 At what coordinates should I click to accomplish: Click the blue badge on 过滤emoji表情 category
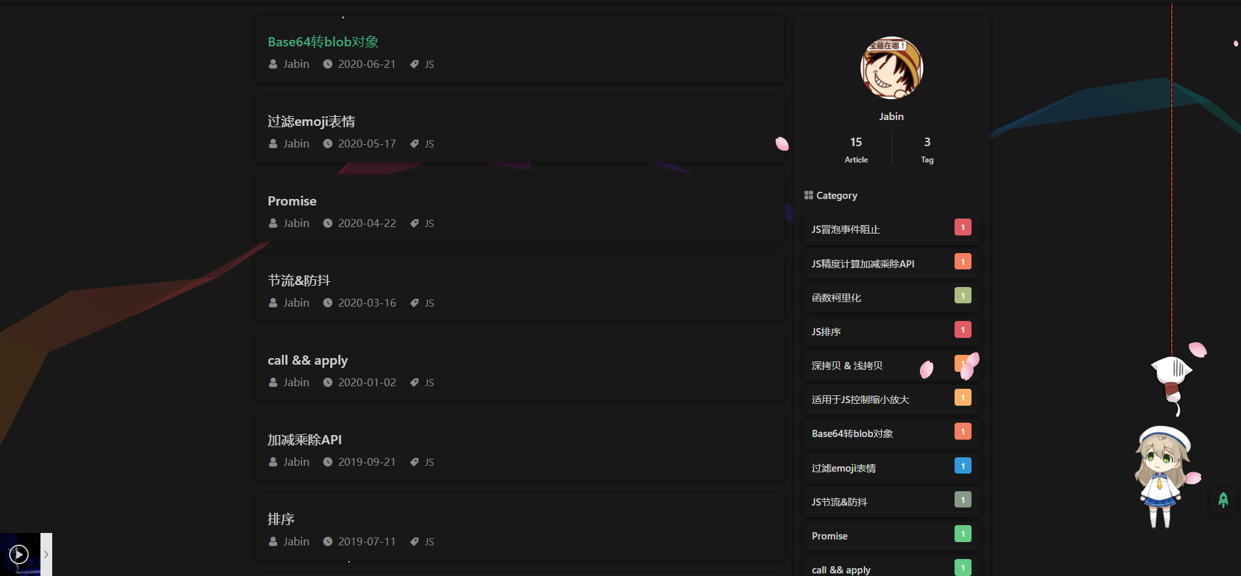pyautogui.click(x=962, y=466)
